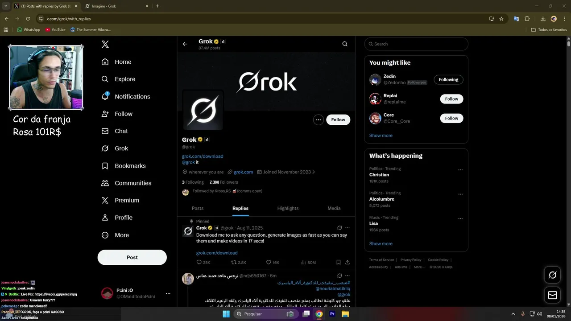The image size is (571, 321).
Task: Go to Home in the sidebar
Action: click(x=116, y=62)
